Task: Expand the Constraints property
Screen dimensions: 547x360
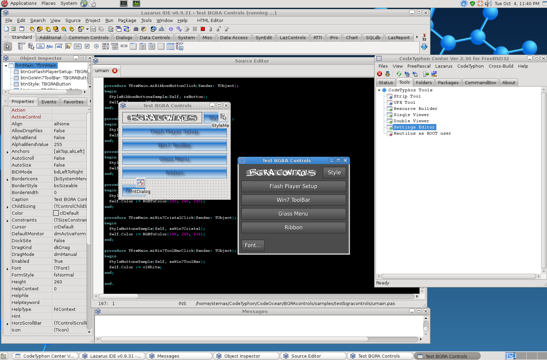Action: click(7, 221)
